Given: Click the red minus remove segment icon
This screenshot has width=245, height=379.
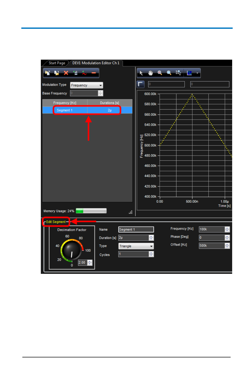Looking at the screenshot, I should click(94, 73).
